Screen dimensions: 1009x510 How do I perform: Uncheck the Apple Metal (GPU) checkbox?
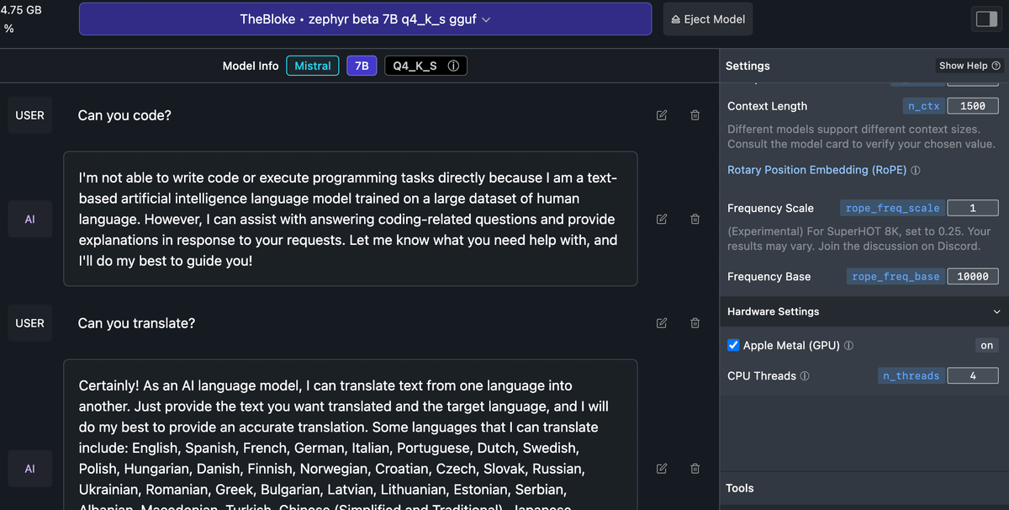(x=734, y=346)
